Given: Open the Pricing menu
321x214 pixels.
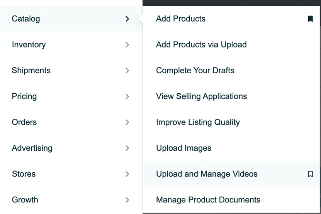Looking at the screenshot, I should (x=24, y=96).
